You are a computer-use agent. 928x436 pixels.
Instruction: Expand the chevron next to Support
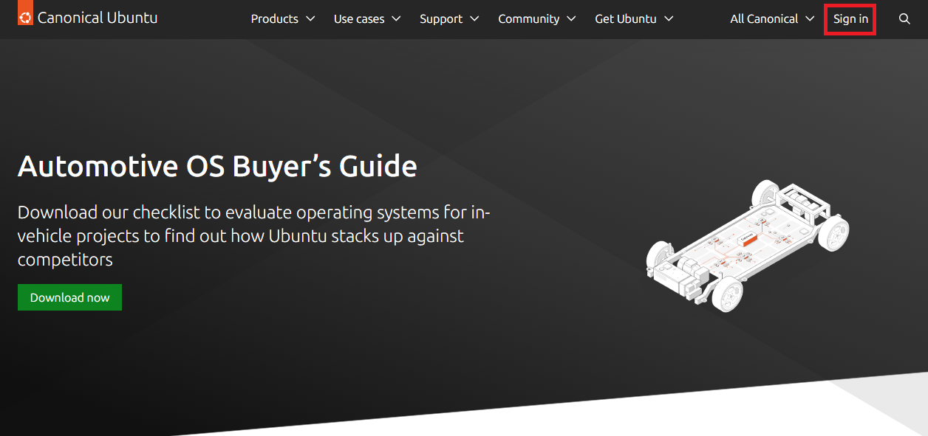(x=474, y=19)
